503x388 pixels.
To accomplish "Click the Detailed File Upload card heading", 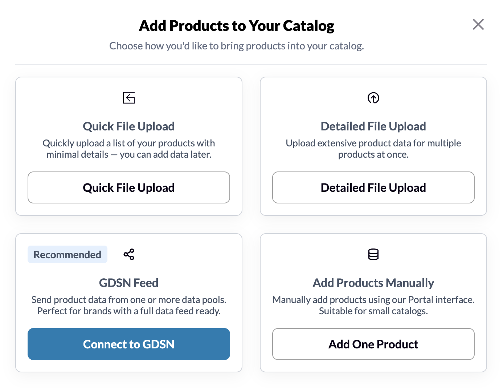I will (373, 126).
